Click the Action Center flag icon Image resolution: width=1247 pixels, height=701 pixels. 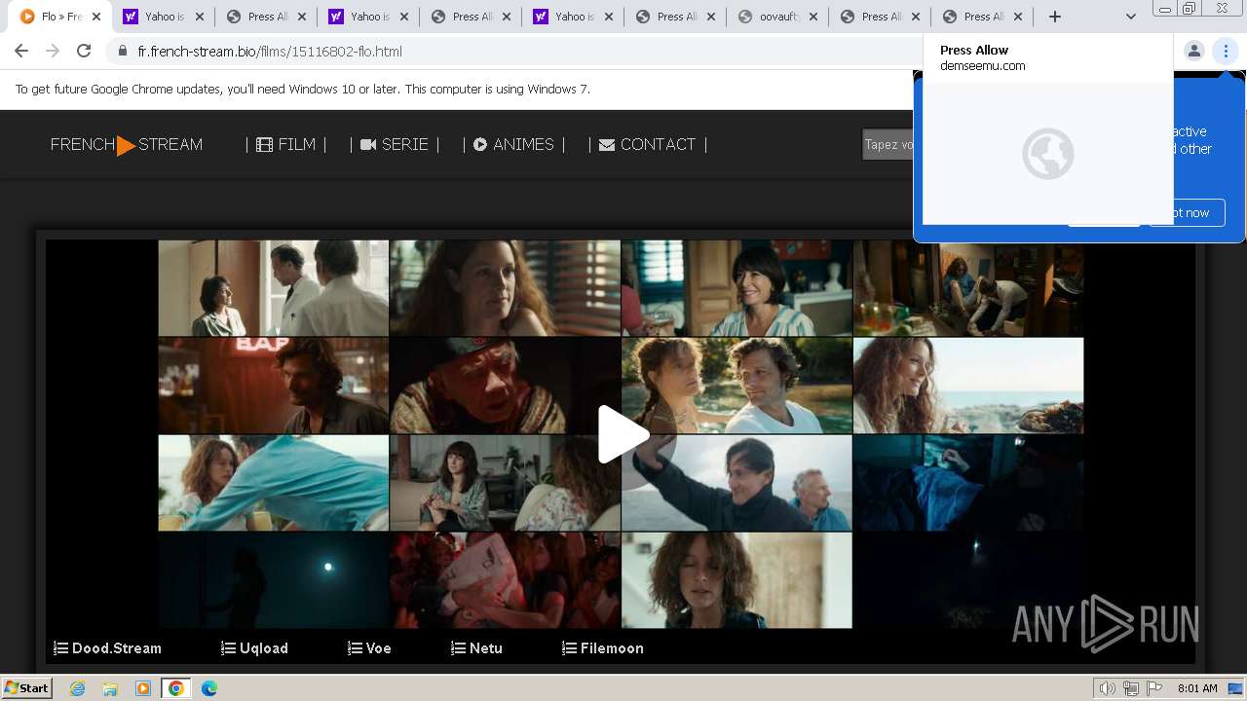click(1154, 688)
